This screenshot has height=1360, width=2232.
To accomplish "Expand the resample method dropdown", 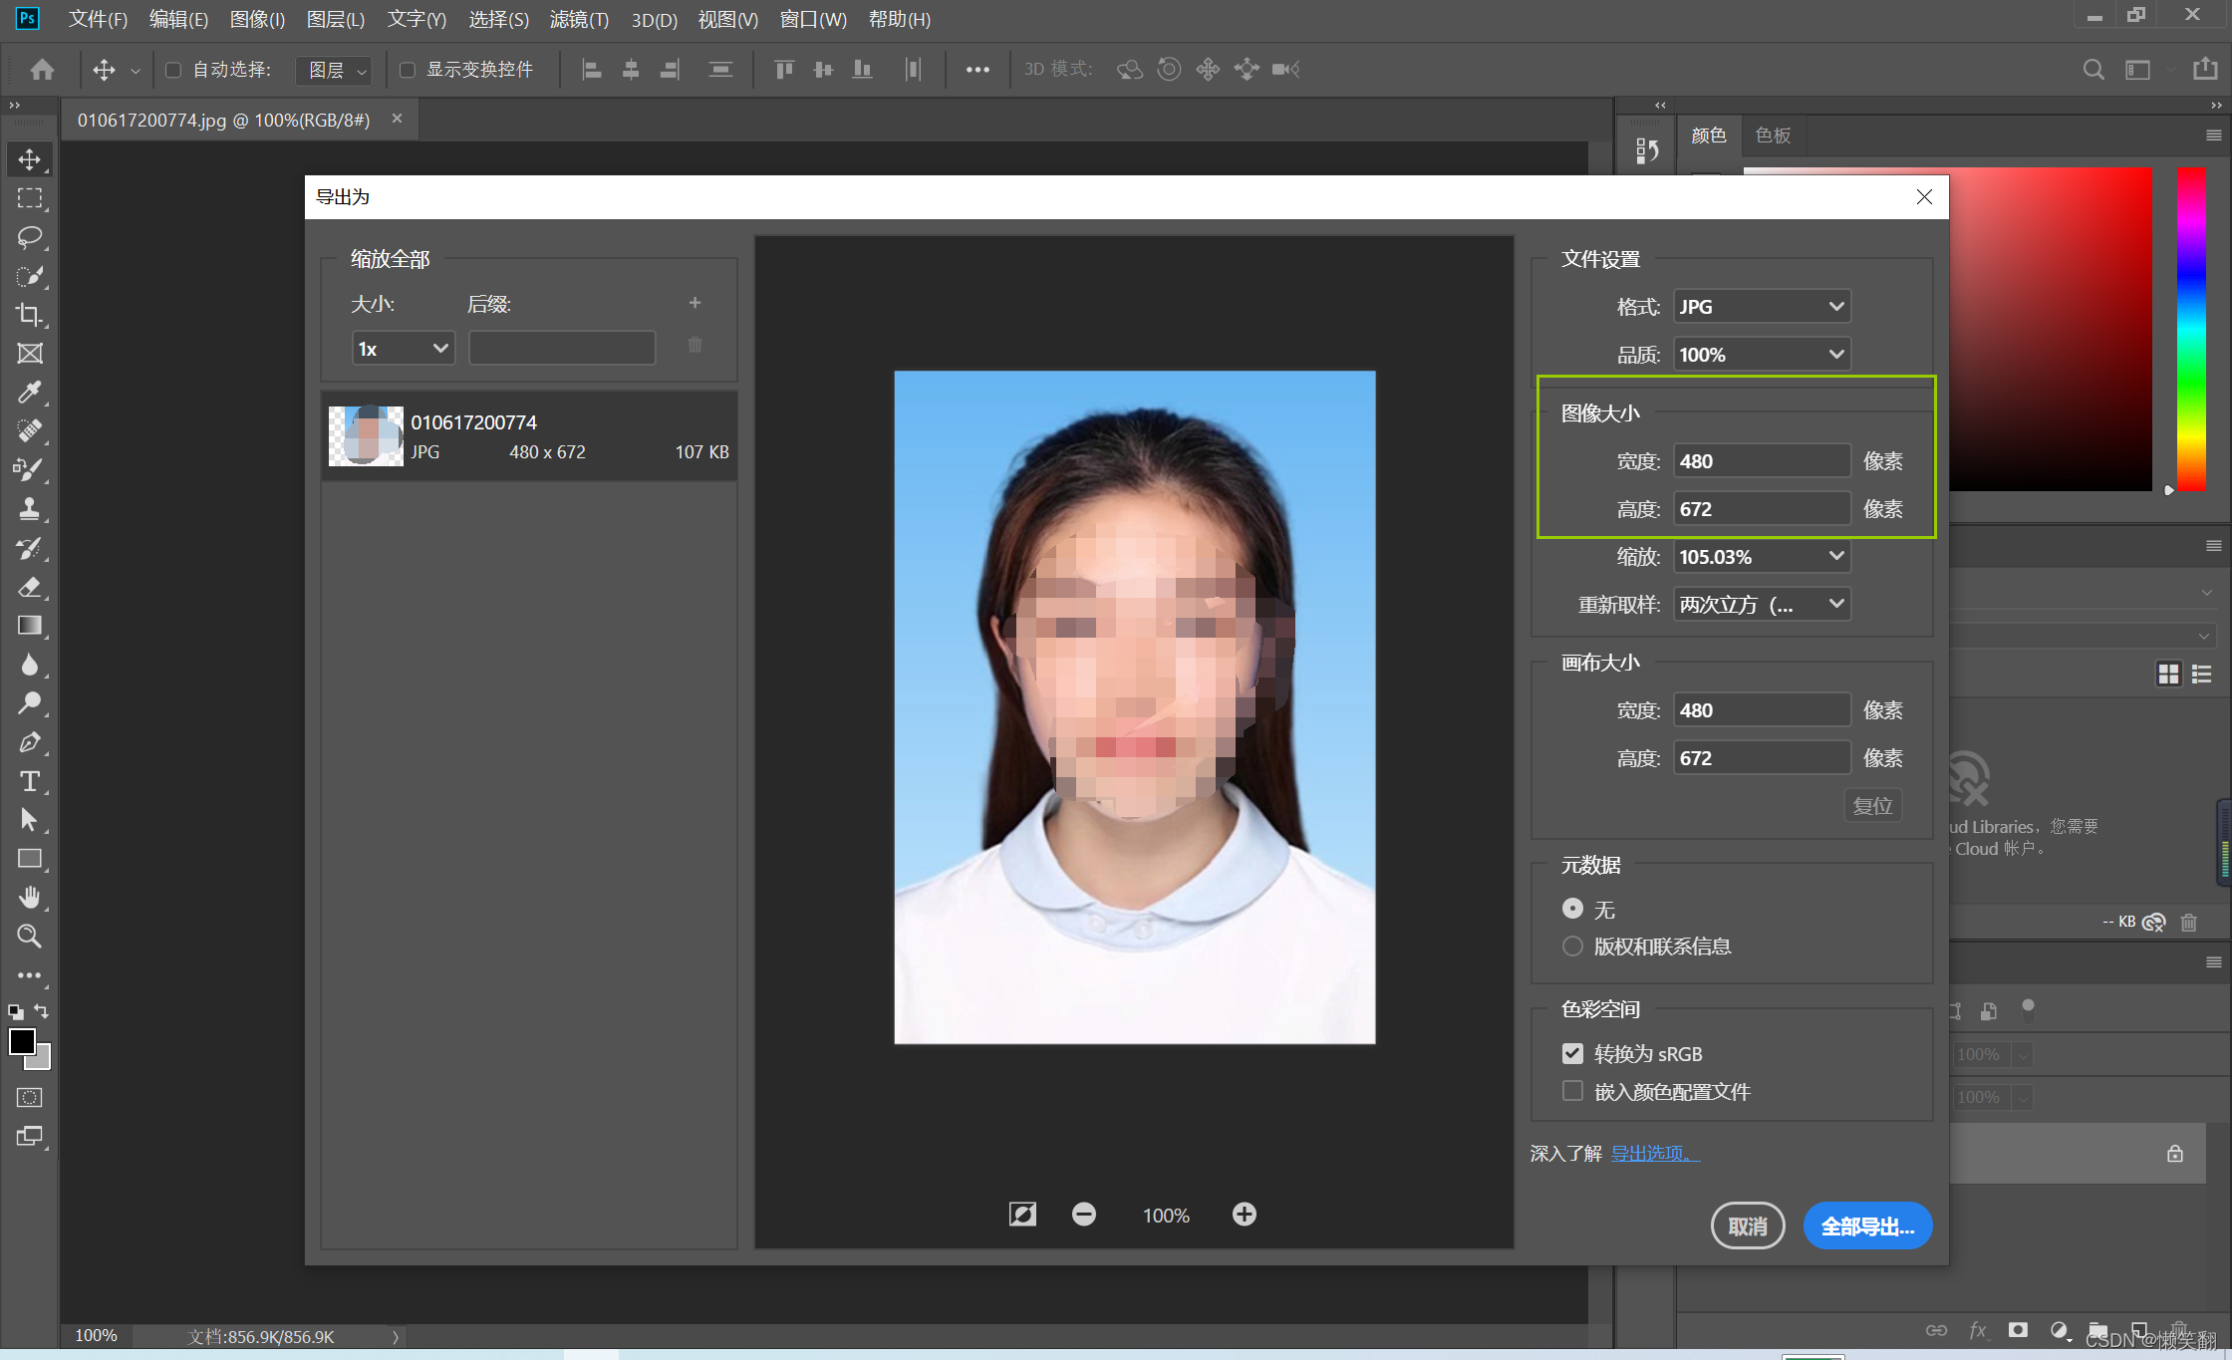I will point(1761,604).
